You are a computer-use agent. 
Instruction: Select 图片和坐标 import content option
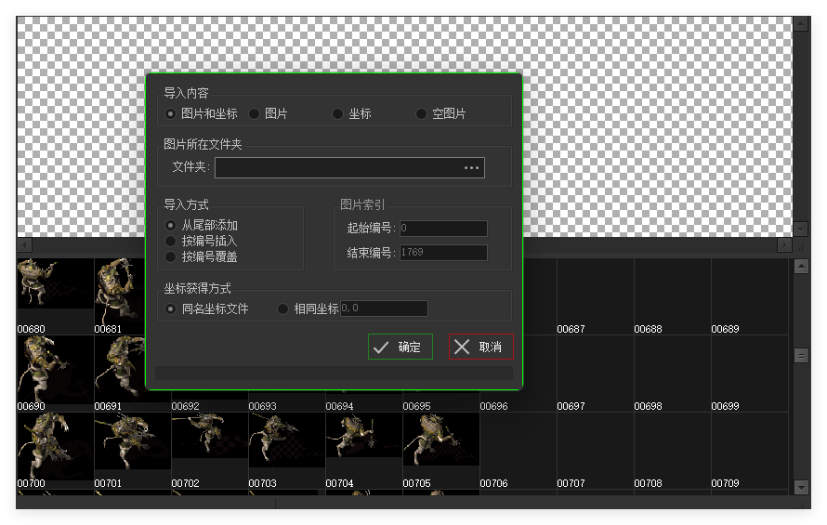pos(201,113)
